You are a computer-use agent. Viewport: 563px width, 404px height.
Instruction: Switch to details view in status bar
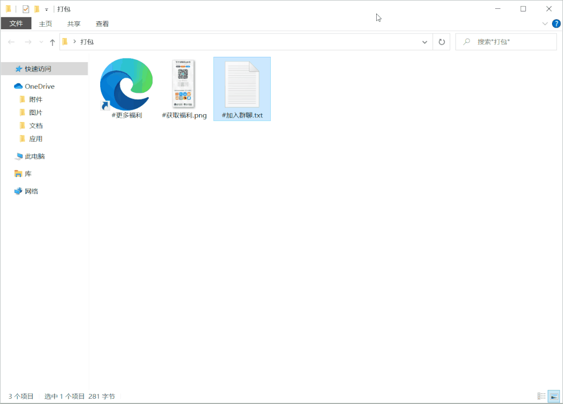pos(542,396)
